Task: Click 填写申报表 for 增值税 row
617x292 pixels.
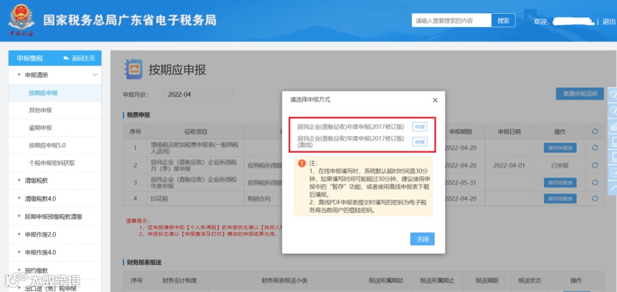Action: (560, 148)
